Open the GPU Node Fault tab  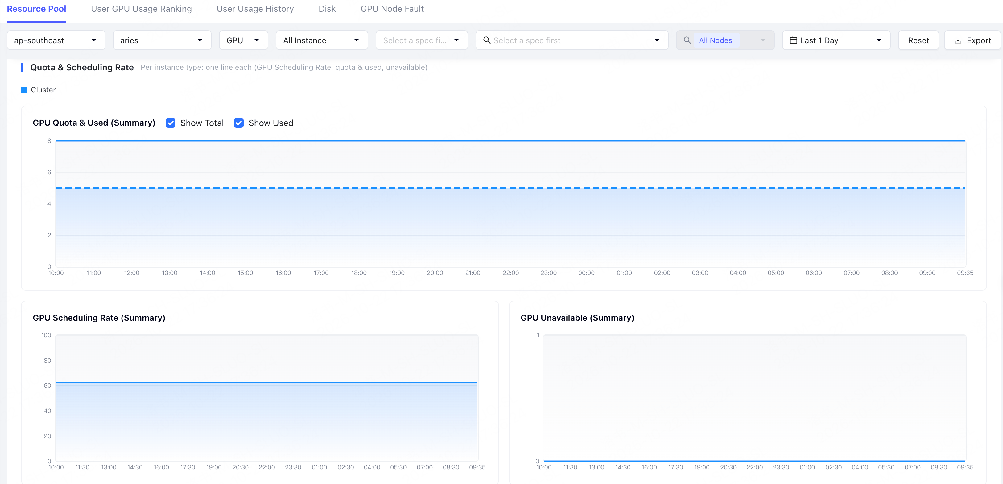point(392,9)
